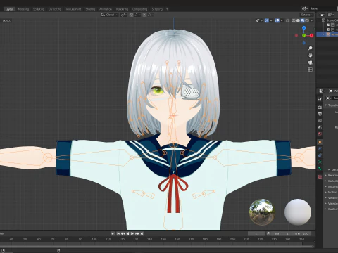Switch to wireframe viewport shading

click(294, 20)
